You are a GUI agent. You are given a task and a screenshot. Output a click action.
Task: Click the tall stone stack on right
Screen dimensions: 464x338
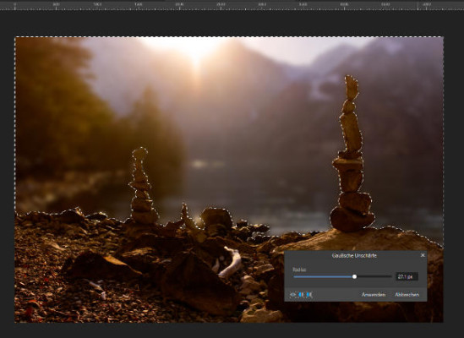click(x=352, y=154)
